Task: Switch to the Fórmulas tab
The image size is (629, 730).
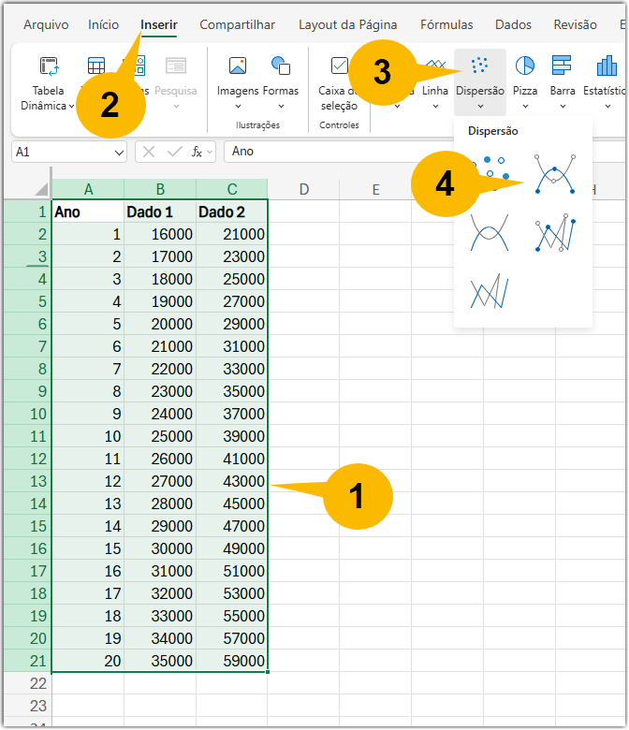Action: tap(446, 25)
